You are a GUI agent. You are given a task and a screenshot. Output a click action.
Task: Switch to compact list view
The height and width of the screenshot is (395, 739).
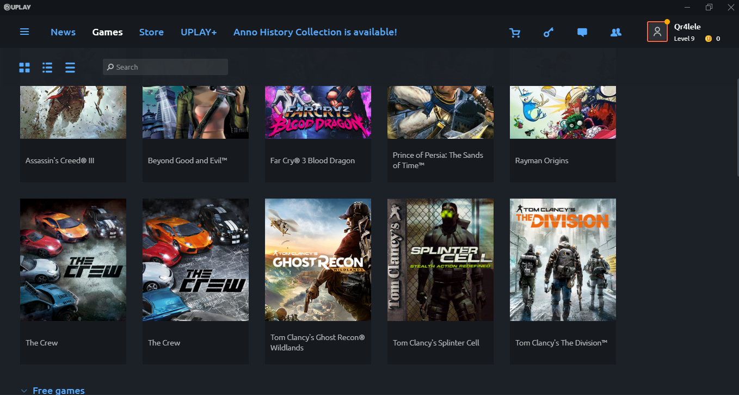pos(70,67)
